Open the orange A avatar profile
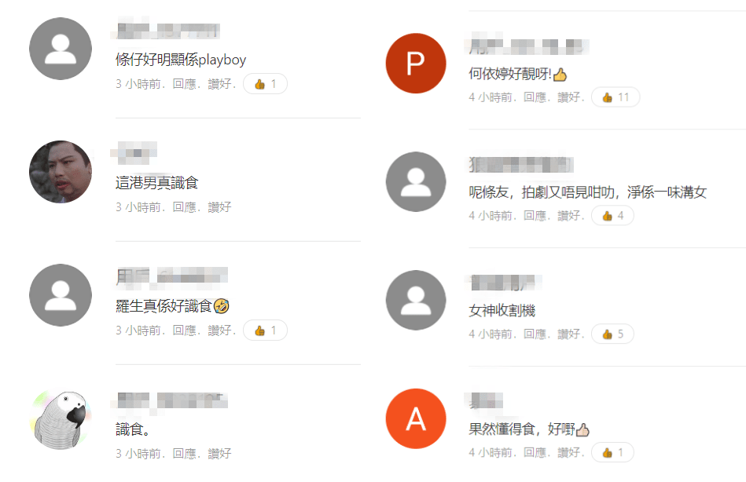The image size is (746, 482). pyautogui.click(x=416, y=418)
